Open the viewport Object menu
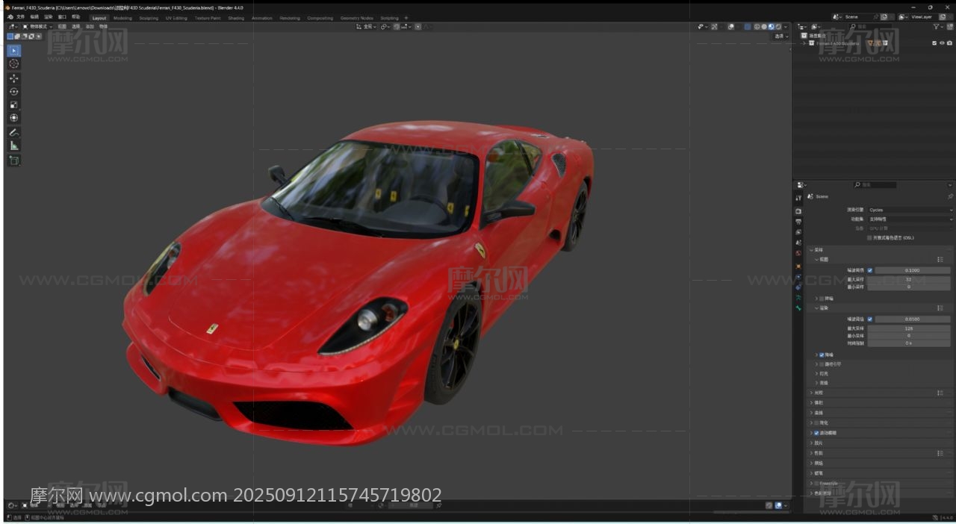Image resolution: width=956 pixels, height=524 pixels. click(103, 27)
